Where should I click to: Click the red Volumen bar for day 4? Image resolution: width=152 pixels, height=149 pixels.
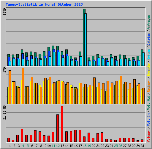[22, 135]
